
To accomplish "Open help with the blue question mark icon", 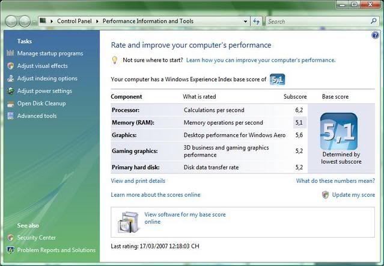I will point(375,36).
